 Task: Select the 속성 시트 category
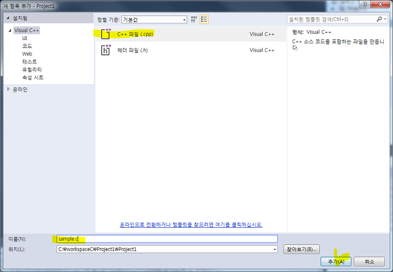(x=33, y=78)
